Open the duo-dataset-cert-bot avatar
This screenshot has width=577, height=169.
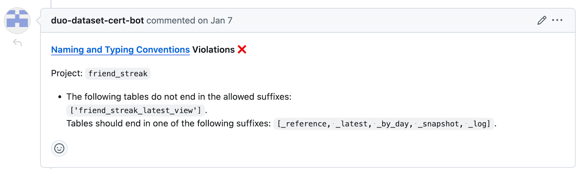(17, 20)
